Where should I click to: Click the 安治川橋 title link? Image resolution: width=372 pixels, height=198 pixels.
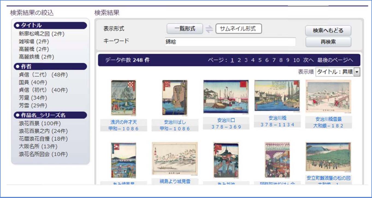pos(277,118)
